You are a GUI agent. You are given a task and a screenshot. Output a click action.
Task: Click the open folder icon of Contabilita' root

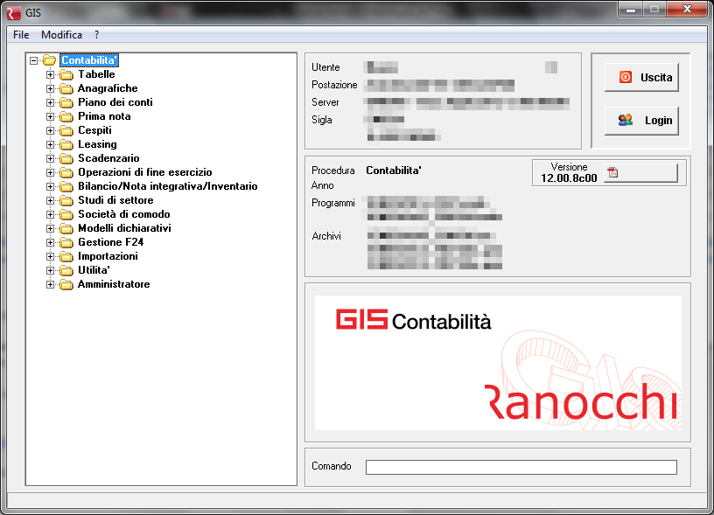click(49, 60)
